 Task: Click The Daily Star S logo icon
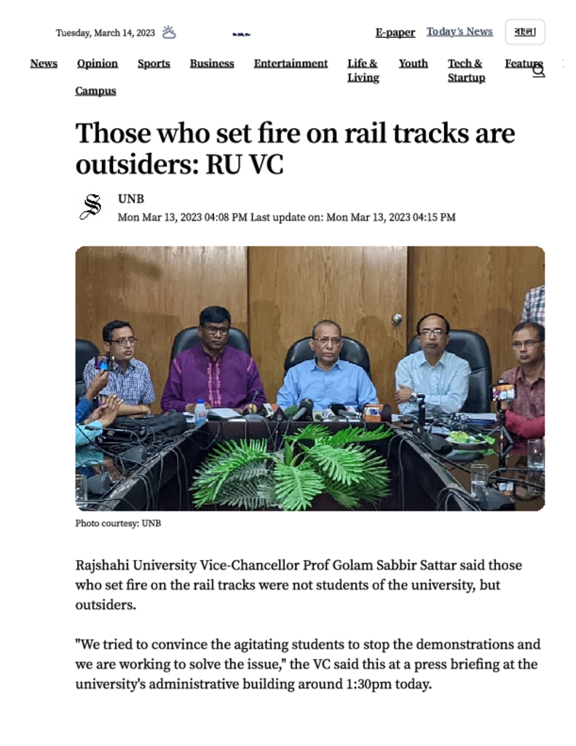point(91,208)
